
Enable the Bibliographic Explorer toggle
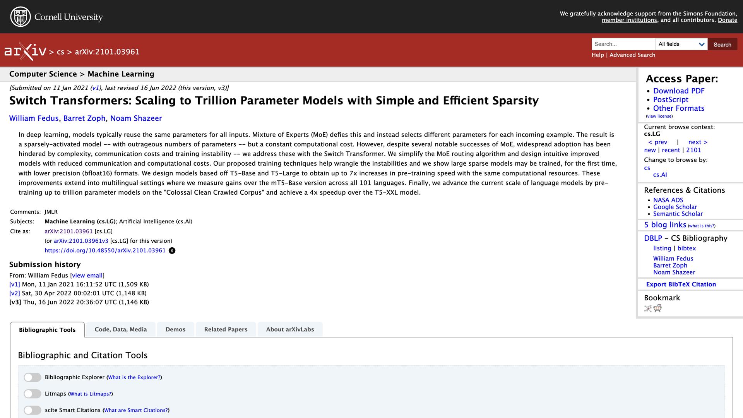click(33, 377)
